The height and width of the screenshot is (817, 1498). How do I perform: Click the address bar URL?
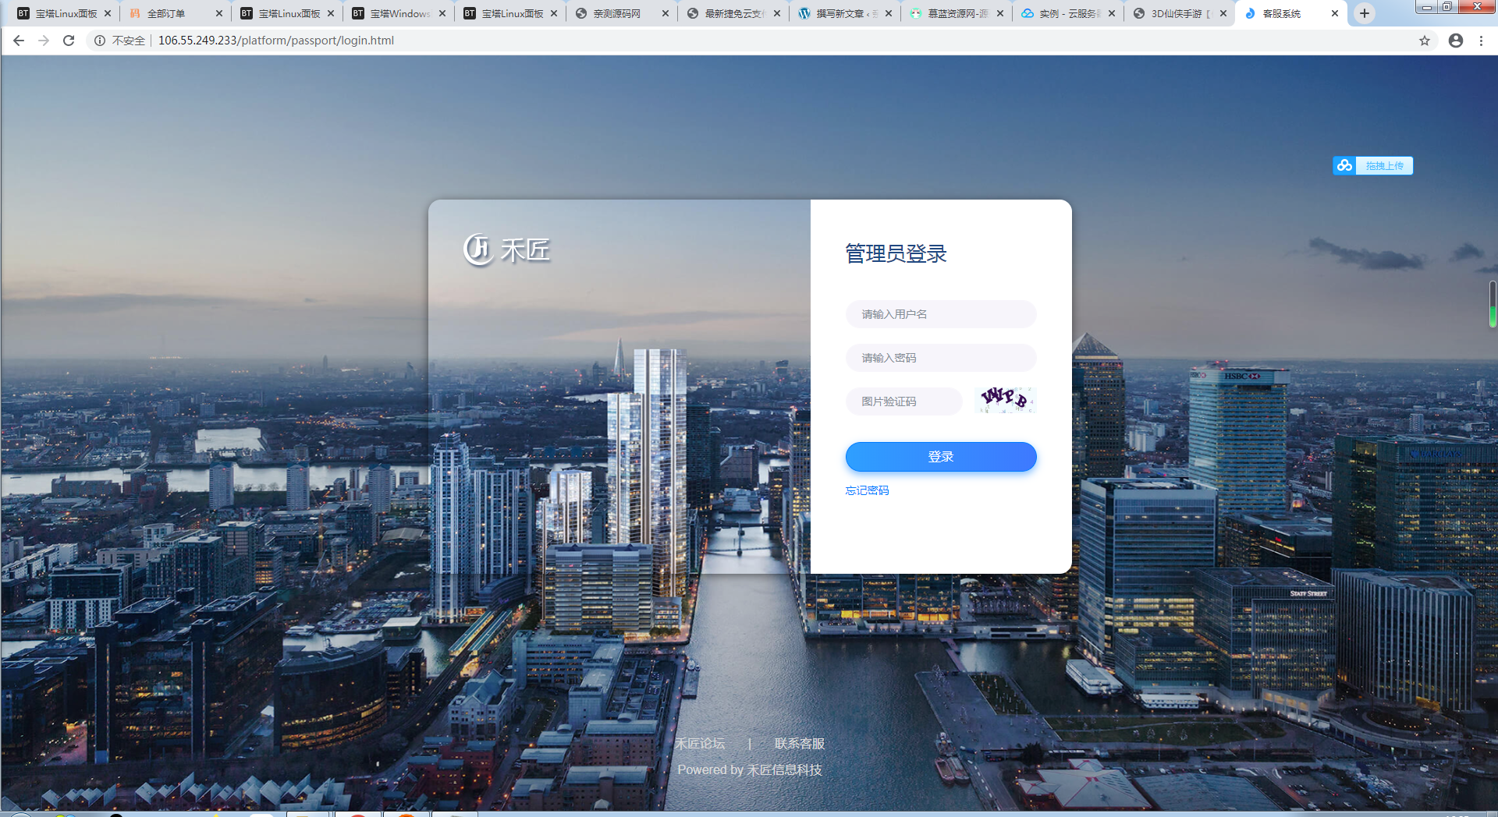(276, 41)
